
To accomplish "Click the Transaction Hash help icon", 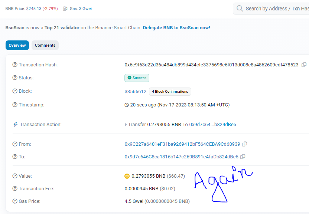I will (x=15, y=65).
